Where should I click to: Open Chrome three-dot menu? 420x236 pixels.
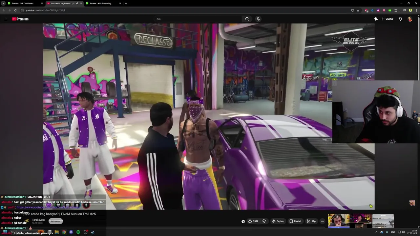click(416, 10)
